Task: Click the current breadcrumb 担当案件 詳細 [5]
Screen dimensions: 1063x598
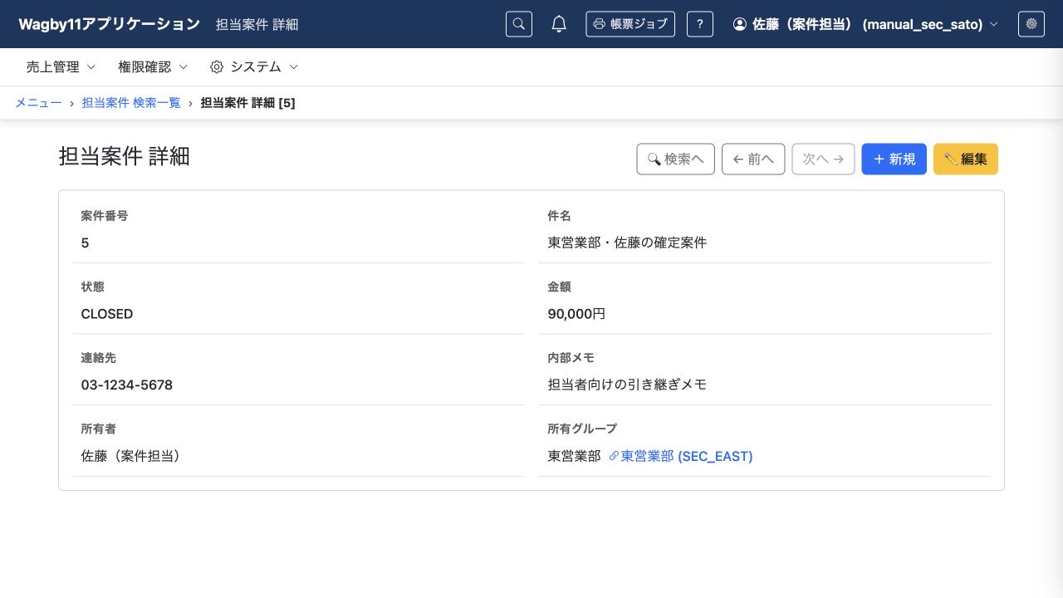Action: (x=248, y=103)
